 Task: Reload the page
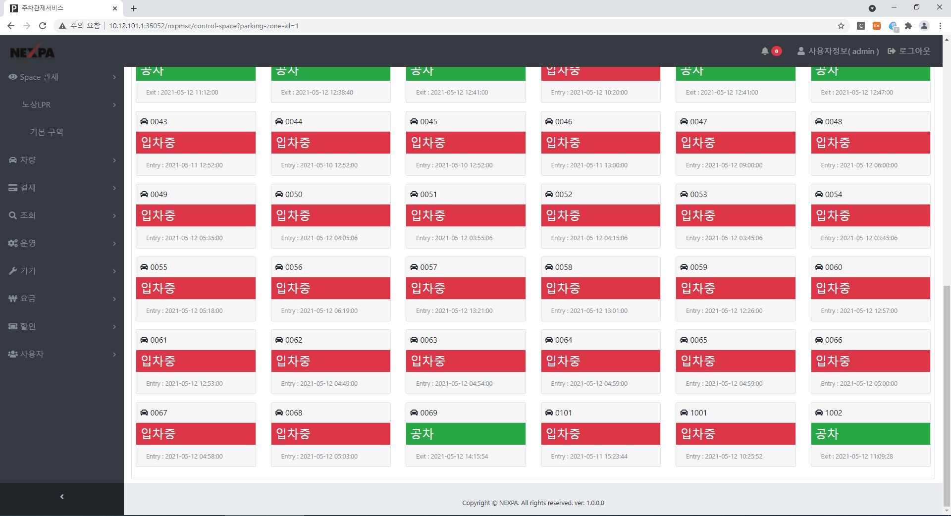pyautogui.click(x=43, y=26)
